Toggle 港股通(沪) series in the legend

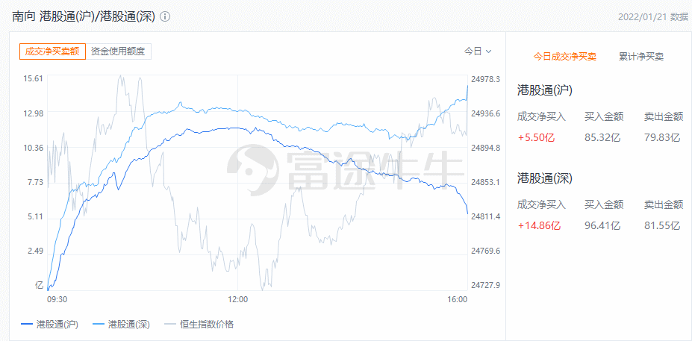point(57,325)
